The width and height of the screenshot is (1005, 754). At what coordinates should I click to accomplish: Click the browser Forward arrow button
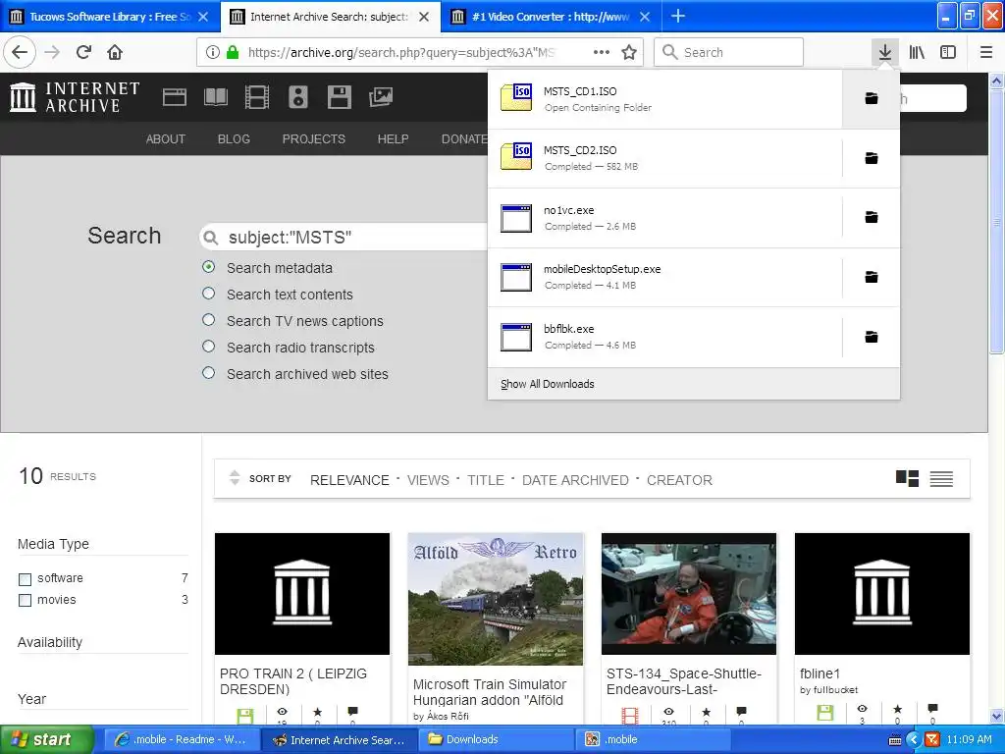click(x=53, y=52)
